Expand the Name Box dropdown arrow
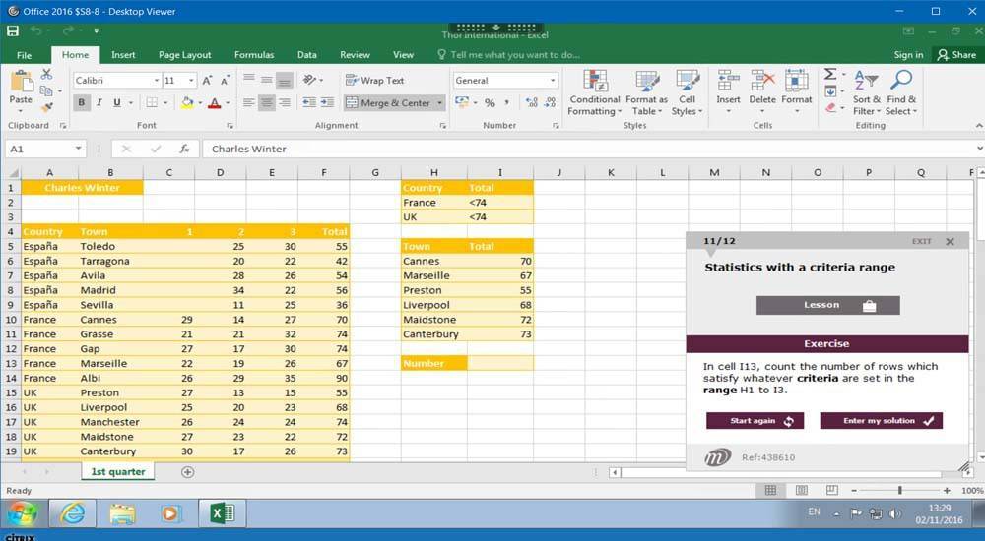 (x=78, y=150)
